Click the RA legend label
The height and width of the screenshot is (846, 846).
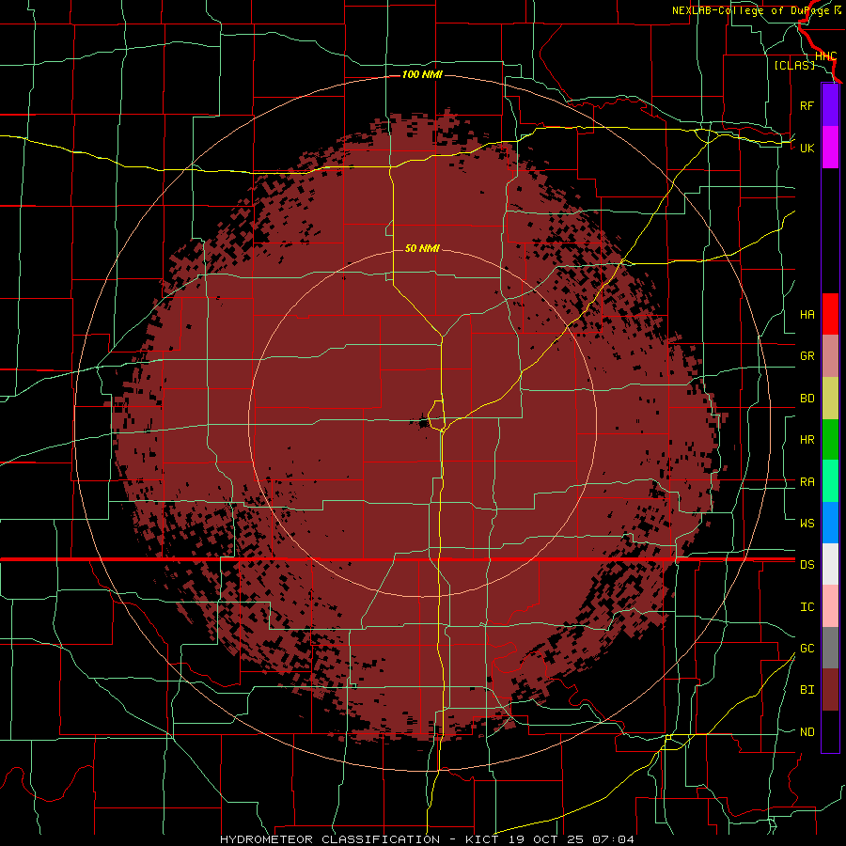807,482
